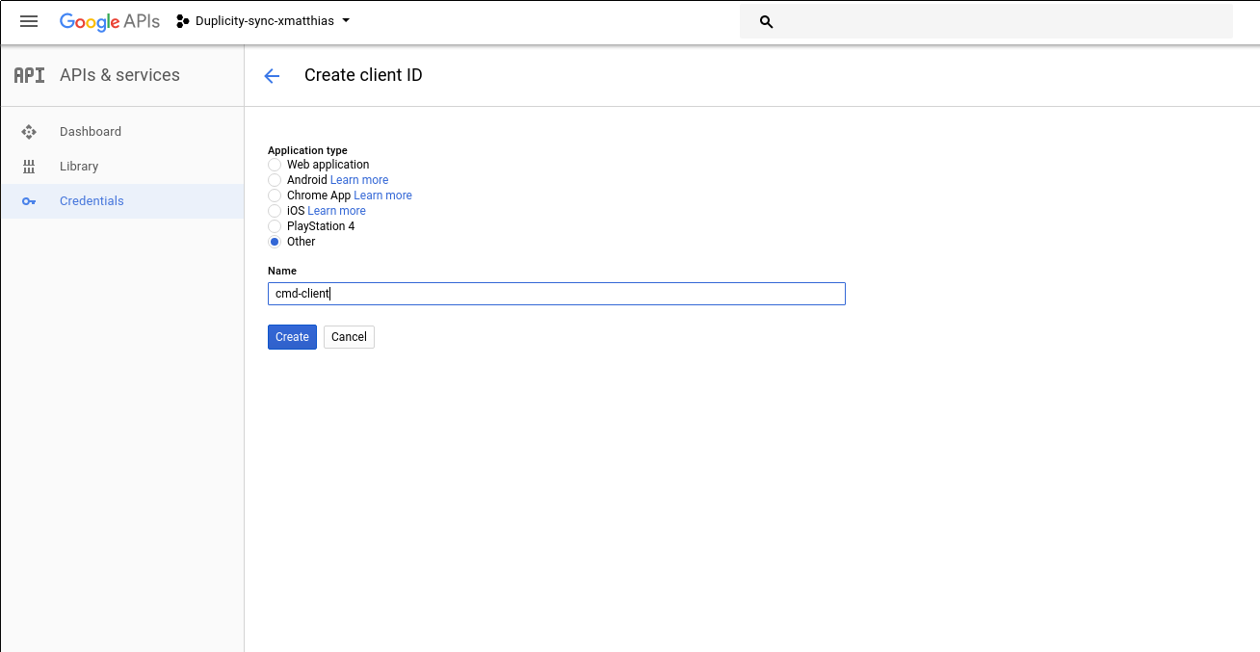Open the Android Learn more link
This screenshot has height=652, width=1260.
[359, 180]
